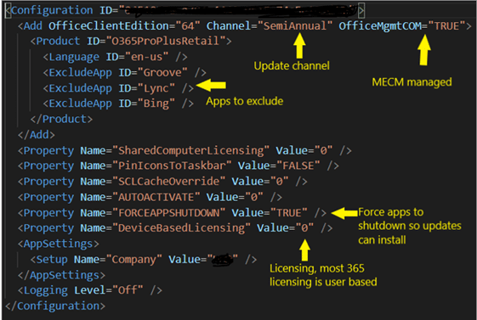Image resolution: width=477 pixels, height=320 pixels.
Task: Click the Value attribute on the Company line
Action: [x=185, y=260]
